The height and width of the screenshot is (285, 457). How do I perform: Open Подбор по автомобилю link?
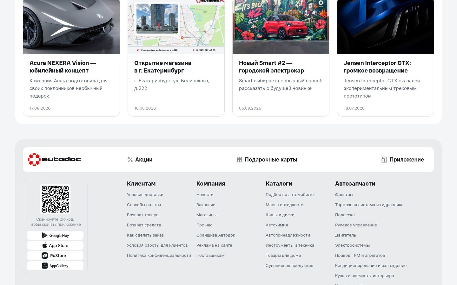(289, 195)
